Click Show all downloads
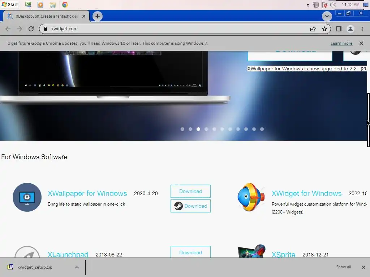This screenshot has width=370, height=277. 344,267
